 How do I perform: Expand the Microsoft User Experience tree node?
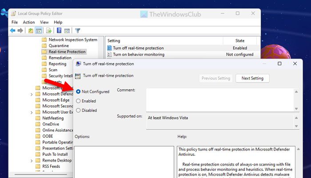pos(32,112)
